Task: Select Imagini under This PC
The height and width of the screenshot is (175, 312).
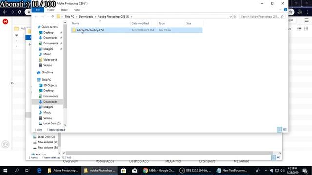Action: click(48, 107)
